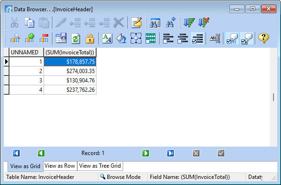Switch to View as Tree Grid tab
281x185 pixels.
[x=100, y=166]
